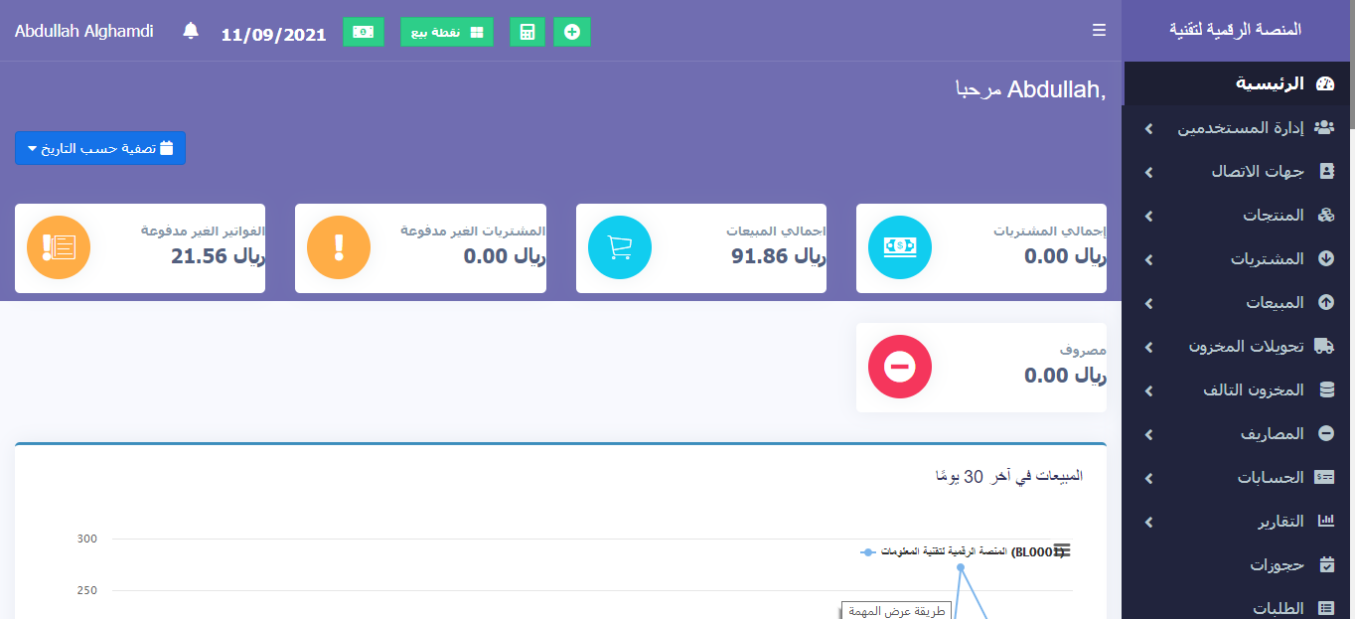Click the orange unpaid invoices icon

pos(59,247)
